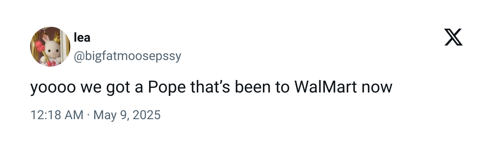Click the word yoooo starting the tweet

[x=53, y=88]
